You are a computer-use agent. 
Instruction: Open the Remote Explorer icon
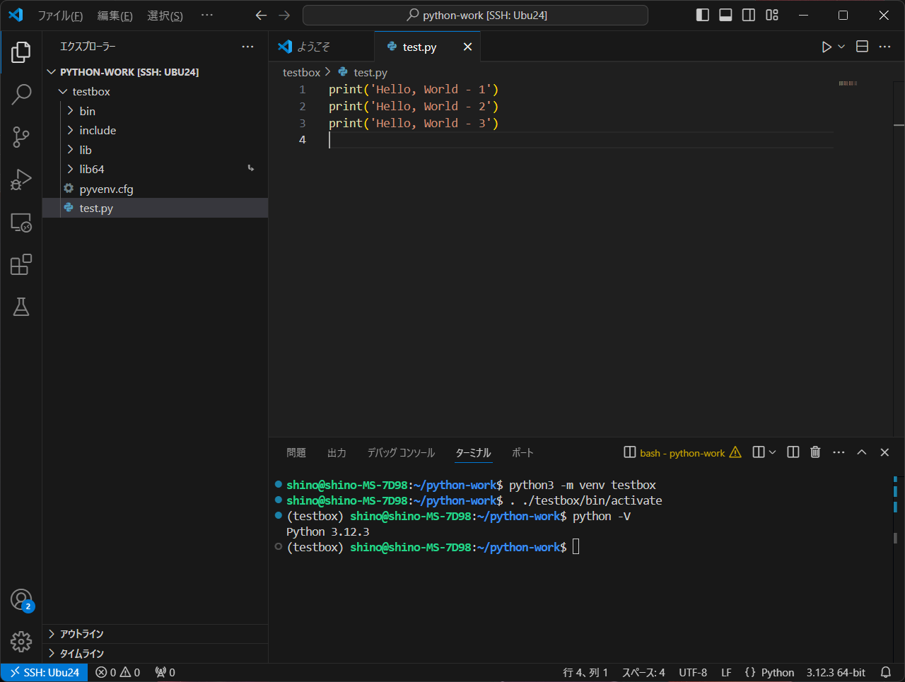[x=21, y=222]
